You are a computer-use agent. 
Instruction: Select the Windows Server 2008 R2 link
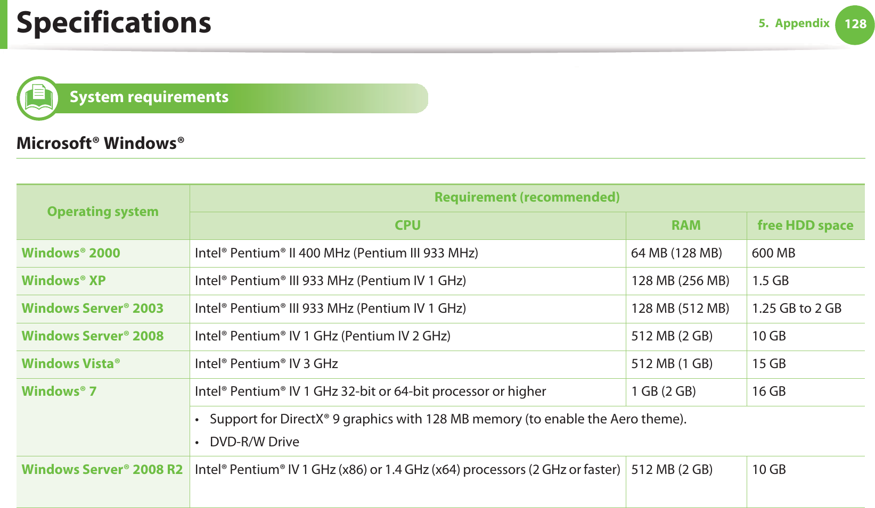(x=102, y=470)
